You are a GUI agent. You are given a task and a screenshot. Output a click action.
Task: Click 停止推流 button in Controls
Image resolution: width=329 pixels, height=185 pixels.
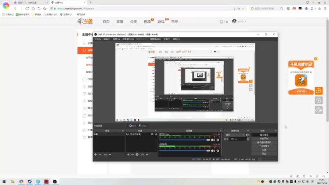click(264, 135)
